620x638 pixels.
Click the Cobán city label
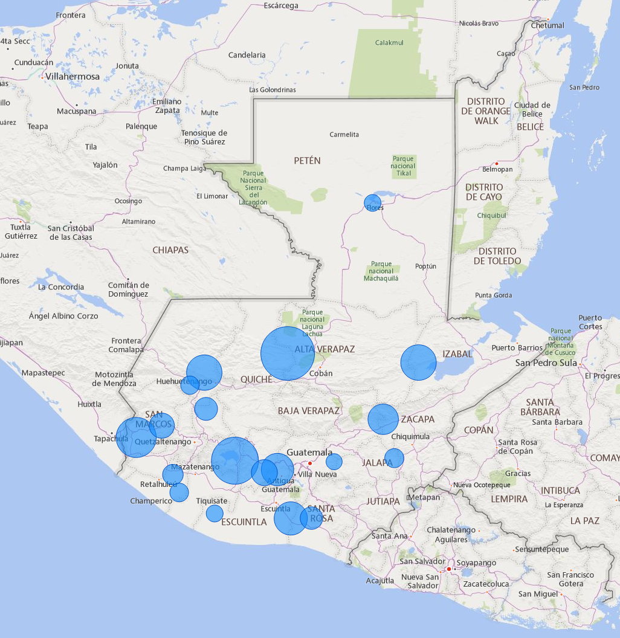coord(321,373)
